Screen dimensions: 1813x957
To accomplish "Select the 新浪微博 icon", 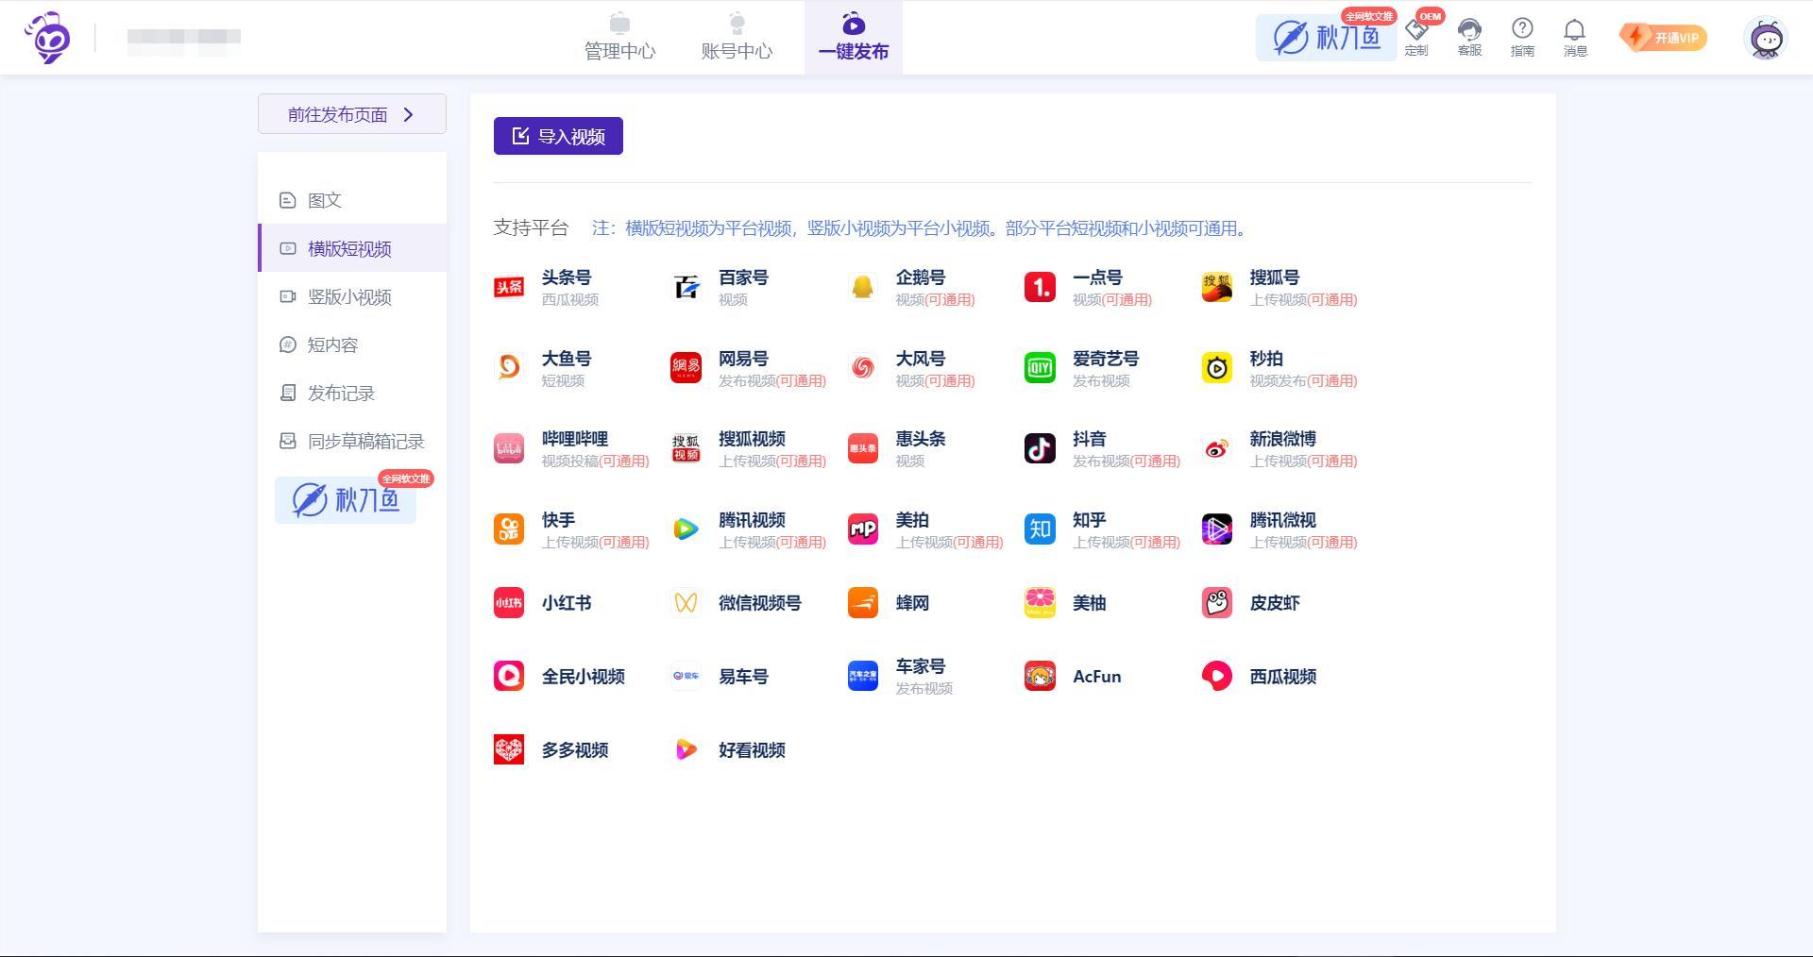I will coord(1216,448).
